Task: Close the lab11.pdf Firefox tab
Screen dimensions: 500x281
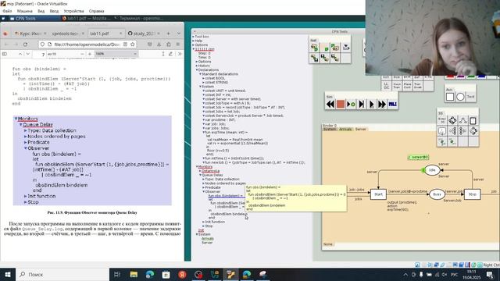Action: click(120, 34)
